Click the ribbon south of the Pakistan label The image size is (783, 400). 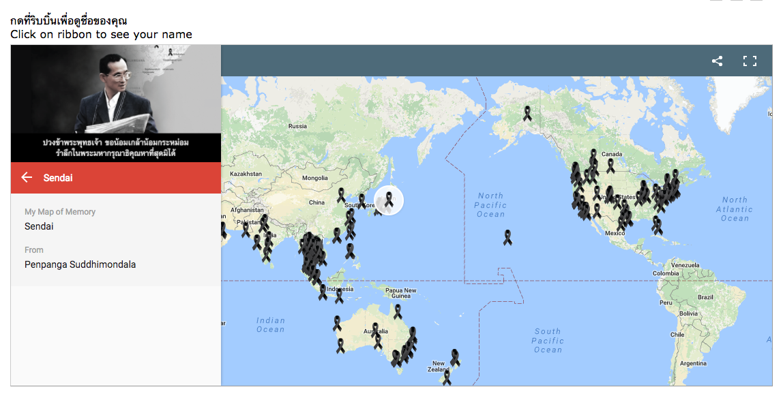coord(246,230)
